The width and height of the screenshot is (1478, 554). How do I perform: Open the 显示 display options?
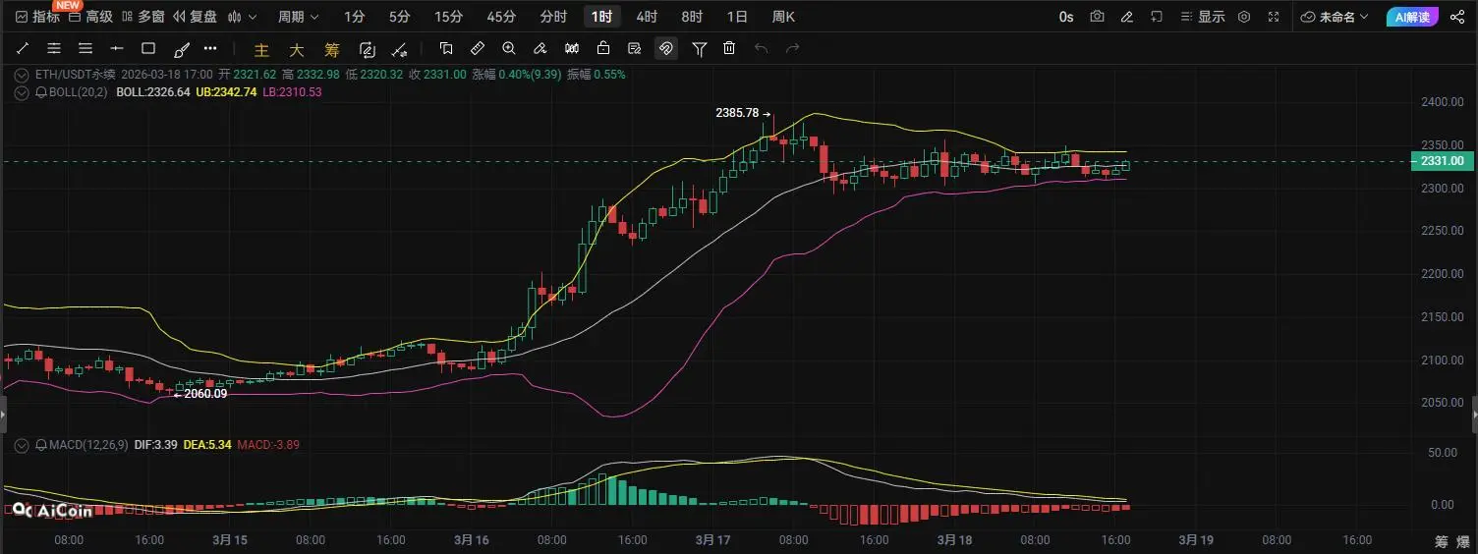(1202, 17)
